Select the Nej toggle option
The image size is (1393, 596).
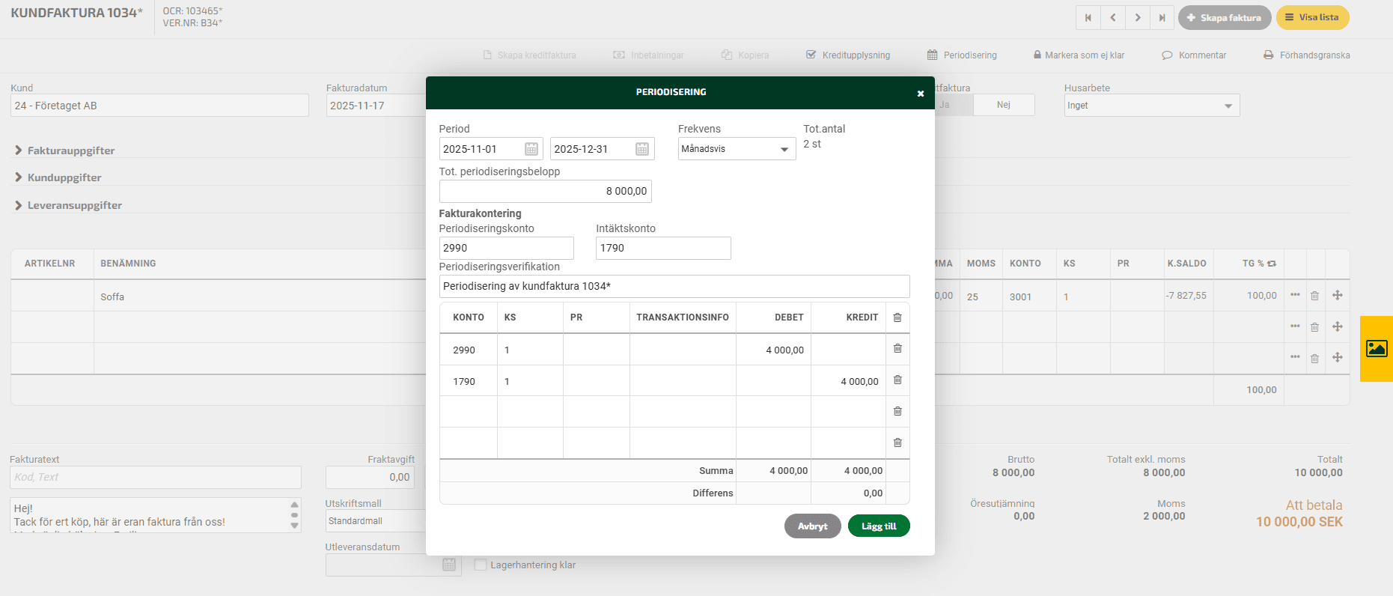1003,105
